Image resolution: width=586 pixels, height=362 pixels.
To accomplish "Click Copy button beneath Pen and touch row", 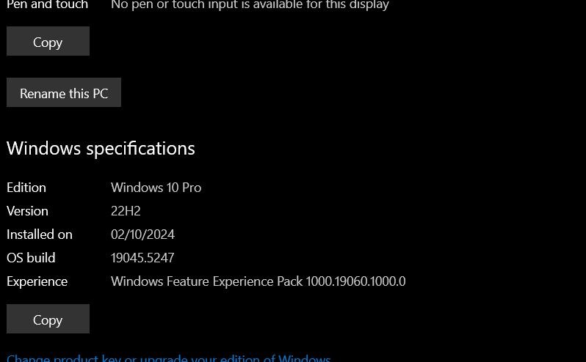I will click(48, 41).
